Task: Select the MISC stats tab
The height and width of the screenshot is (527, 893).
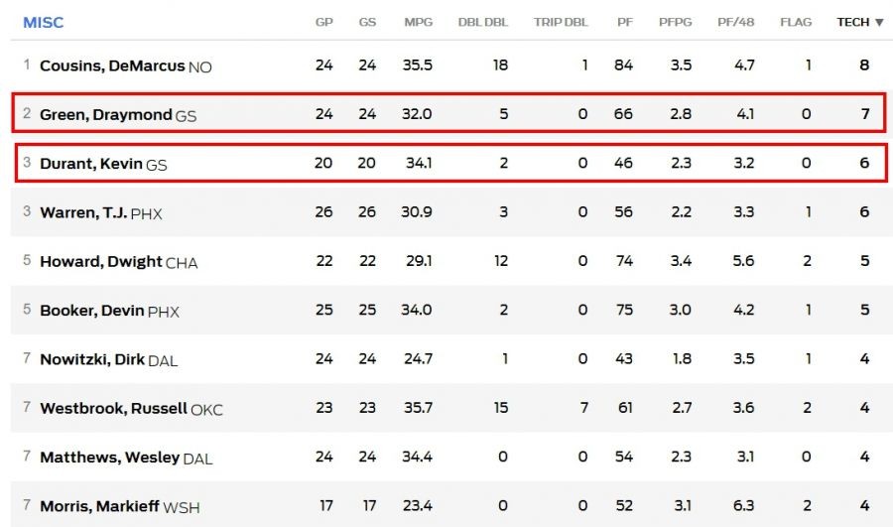Action: (43, 22)
